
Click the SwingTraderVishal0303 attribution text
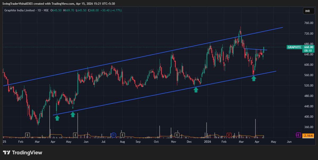coord(18,4)
